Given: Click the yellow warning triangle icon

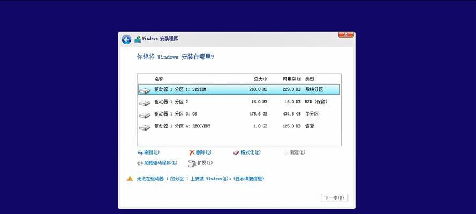Looking at the screenshot, I should click(130, 179).
